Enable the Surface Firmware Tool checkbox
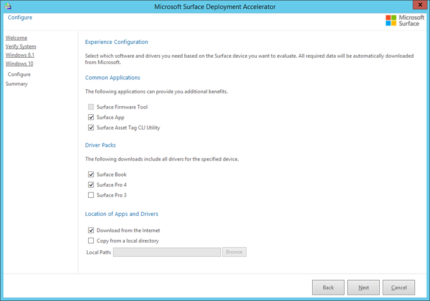430x301 pixels. point(91,107)
